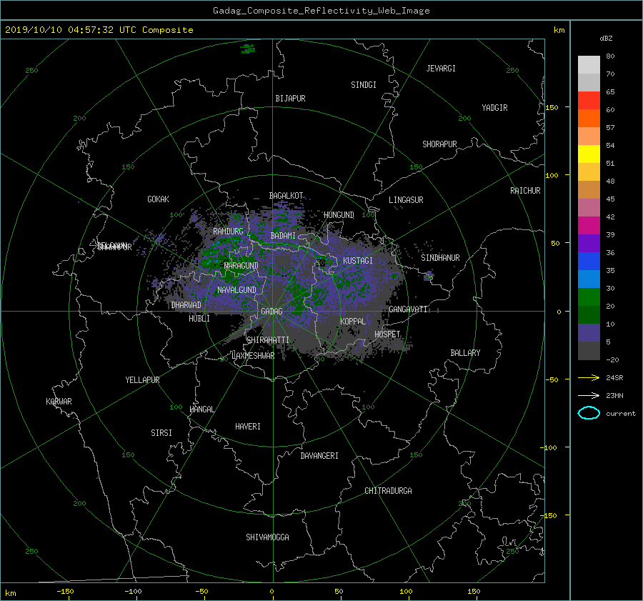Screen dimensions: 643x601
Task: Pick the purple 36-39 dBZ legend swatch
Action: click(x=589, y=243)
